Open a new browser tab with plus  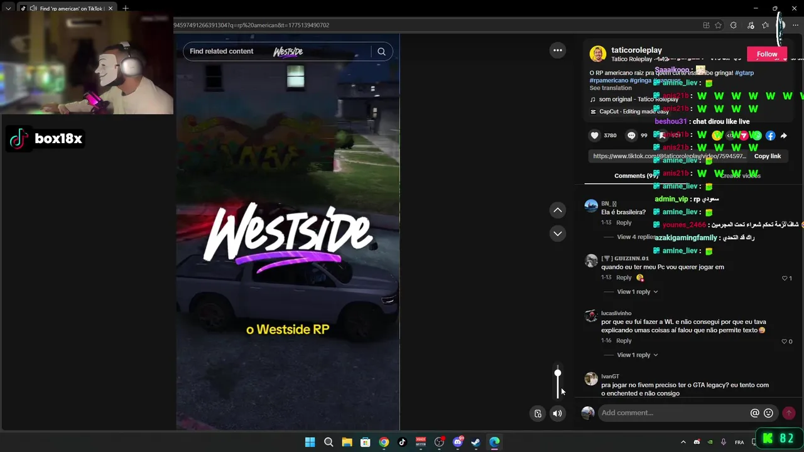pos(126,8)
